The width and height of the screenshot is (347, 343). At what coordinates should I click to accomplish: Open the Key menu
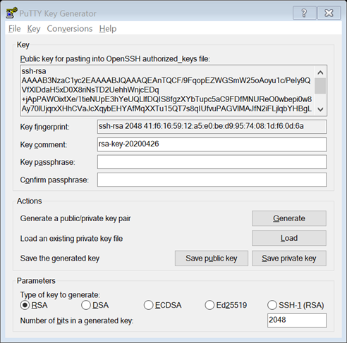tap(34, 29)
